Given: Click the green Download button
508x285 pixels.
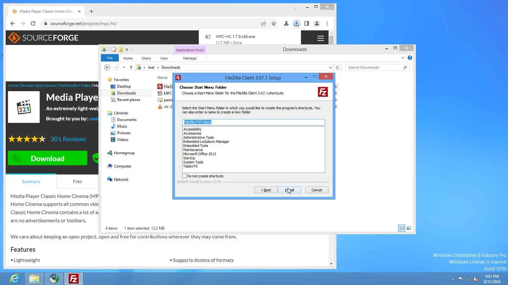Looking at the screenshot, I should click(x=48, y=158).
